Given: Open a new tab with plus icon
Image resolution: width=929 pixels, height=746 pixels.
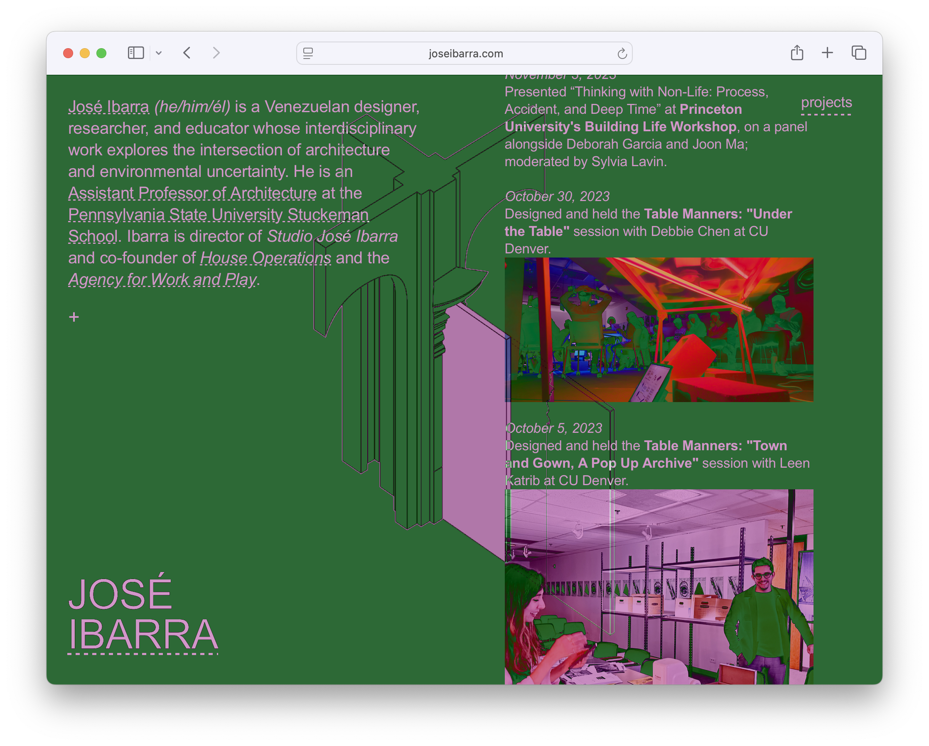Looking at the screenshot, I should pos(827,53).
